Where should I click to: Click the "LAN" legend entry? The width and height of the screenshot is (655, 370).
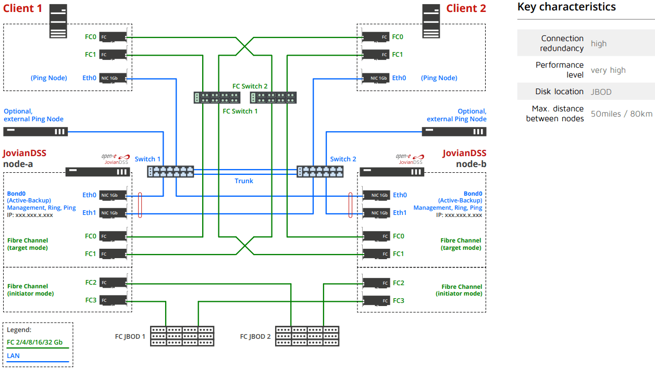[13, 355]
